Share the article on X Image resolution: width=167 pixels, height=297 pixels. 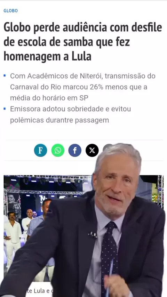92,150
